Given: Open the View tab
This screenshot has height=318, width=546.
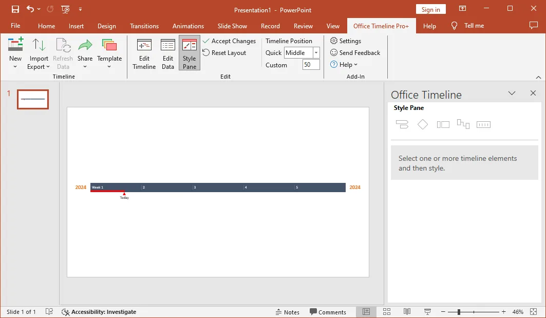Looking at the screenshot, I should click(x=332, y=26).
